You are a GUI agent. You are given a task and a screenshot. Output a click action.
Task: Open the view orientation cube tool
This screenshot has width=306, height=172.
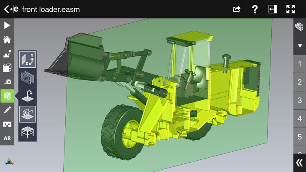point(7,68)
